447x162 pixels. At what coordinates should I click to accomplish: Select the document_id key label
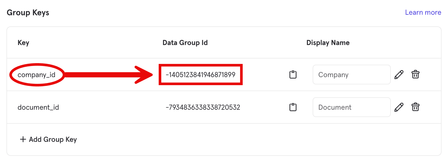click(38, 107)
